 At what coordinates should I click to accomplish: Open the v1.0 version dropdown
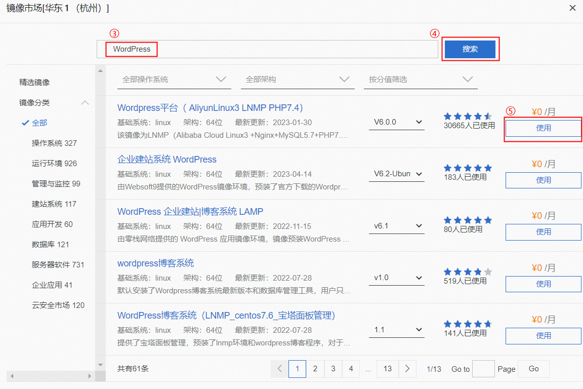pos(396,278)
